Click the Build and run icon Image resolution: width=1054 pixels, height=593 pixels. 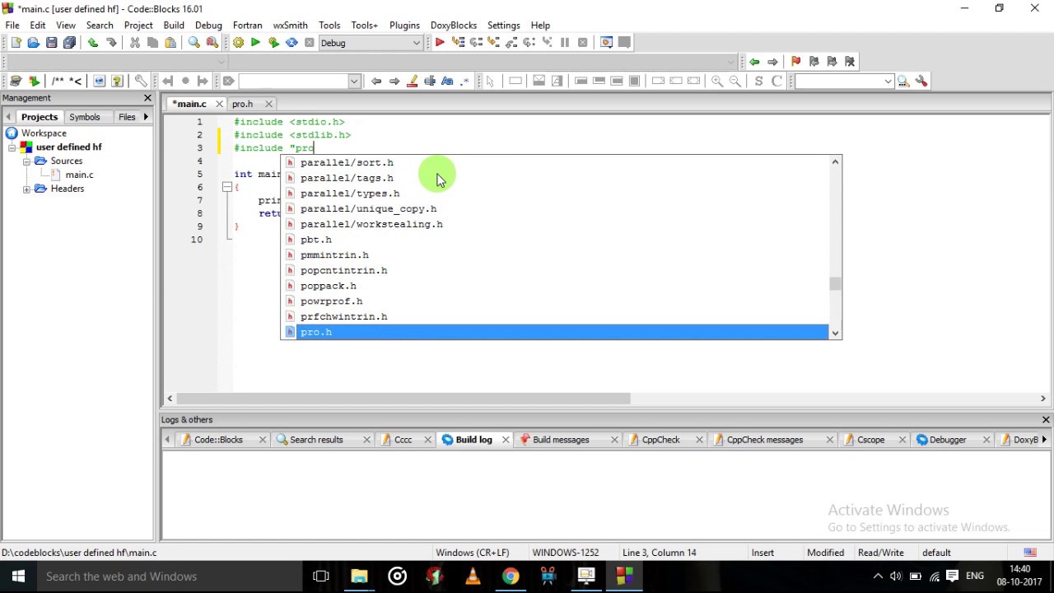(x=273, y=43)
